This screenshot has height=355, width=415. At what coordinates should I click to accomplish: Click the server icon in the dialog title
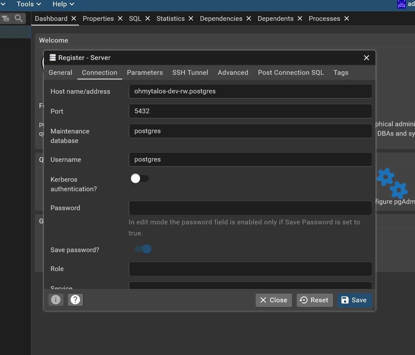(52, 57)
